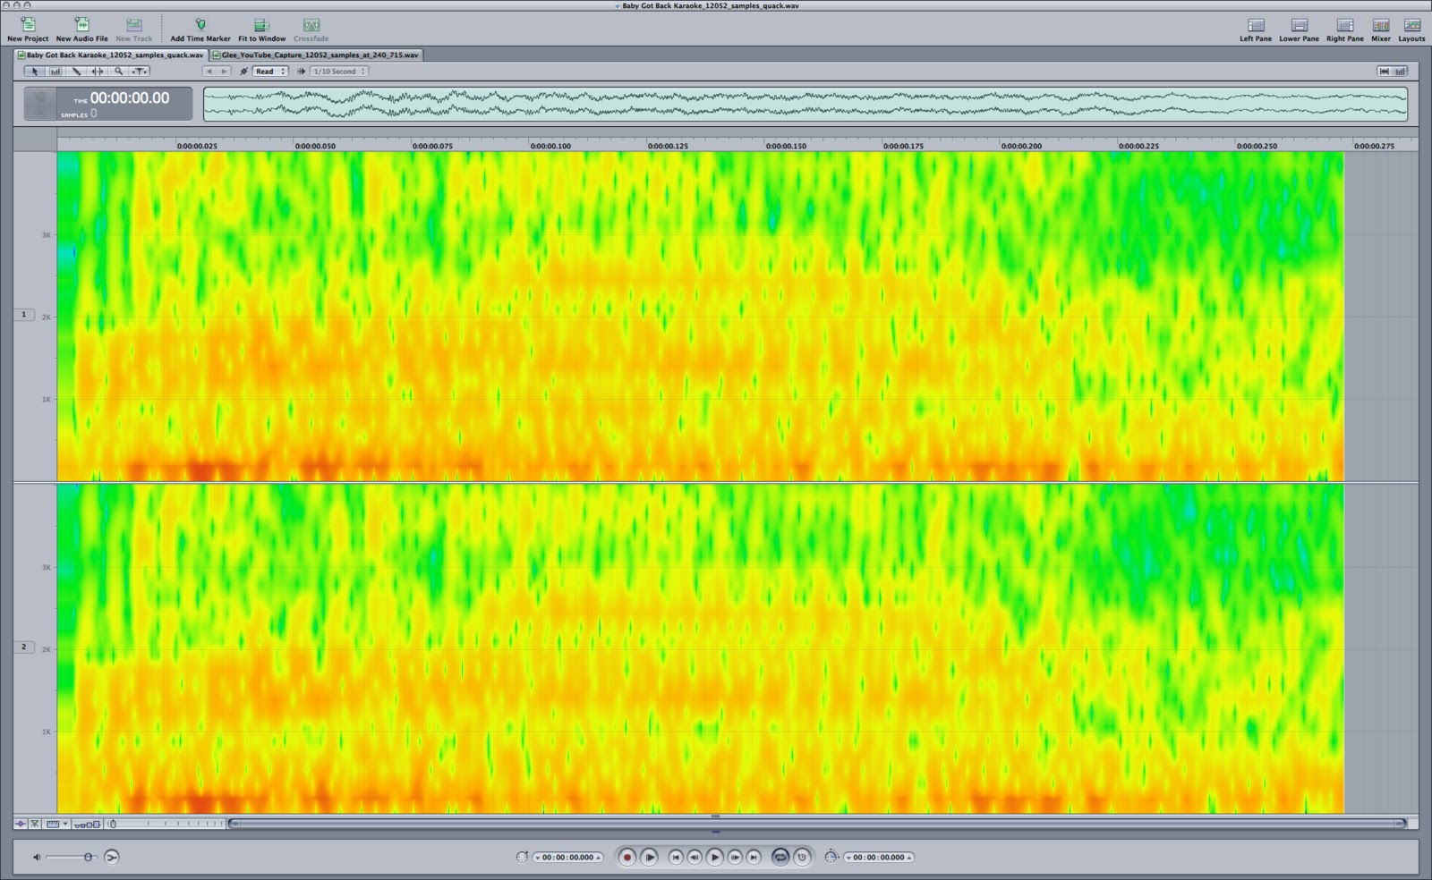This screenshot has width=1432, height=880.
Task: Click the New Audio File icon
Action: click(x=81, y=26)
